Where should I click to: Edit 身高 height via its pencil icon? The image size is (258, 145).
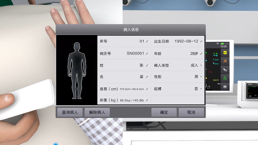tap(147, 89)
